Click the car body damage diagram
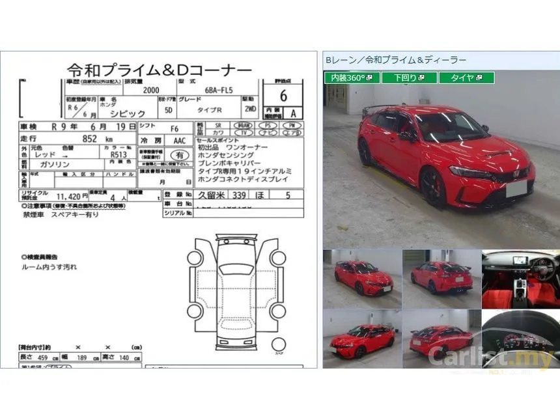Screen dimensions: 560x420 coord(236,293)
